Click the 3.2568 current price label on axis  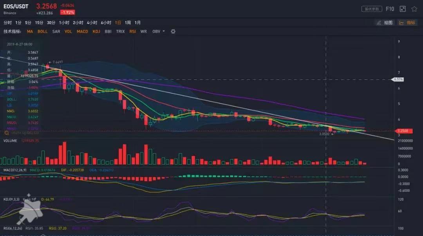click(x=403, y=131)
